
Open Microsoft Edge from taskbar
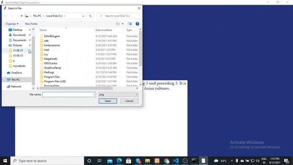point(119,161)
